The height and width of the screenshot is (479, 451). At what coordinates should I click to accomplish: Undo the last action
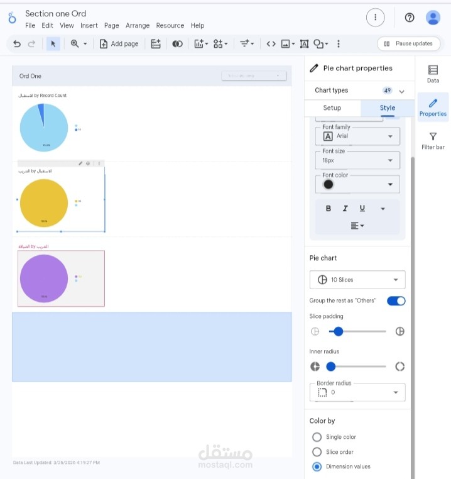tap(17, 44)
